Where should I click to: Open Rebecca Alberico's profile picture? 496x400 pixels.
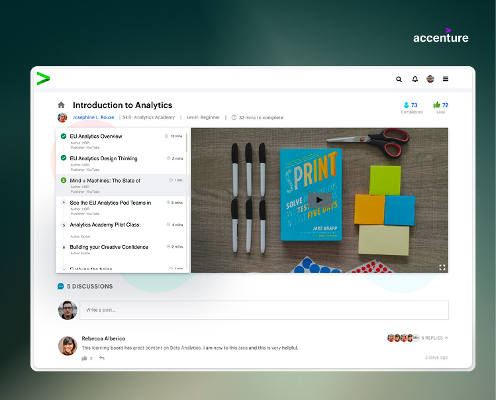[x=68, y=346]
